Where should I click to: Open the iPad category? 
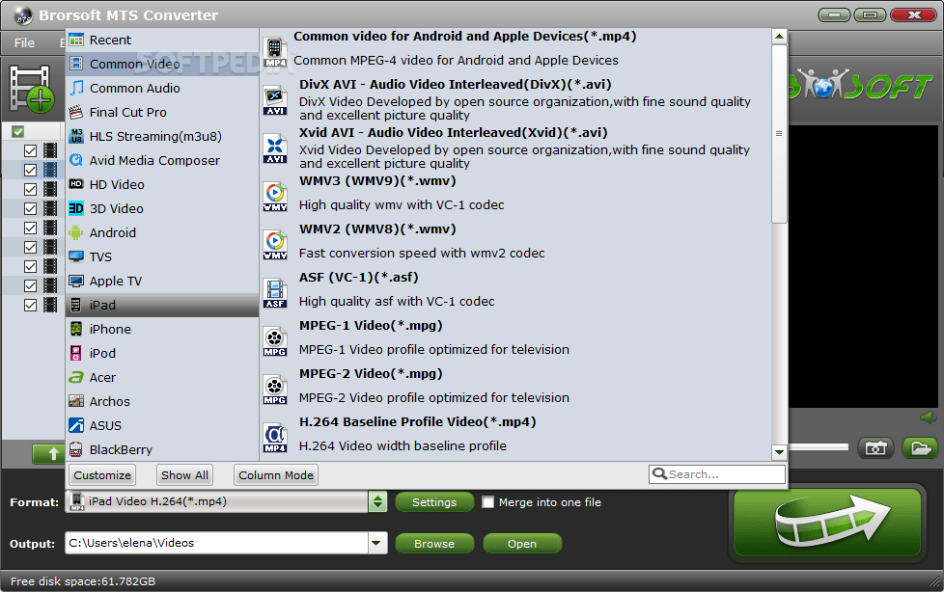point(162,305)
